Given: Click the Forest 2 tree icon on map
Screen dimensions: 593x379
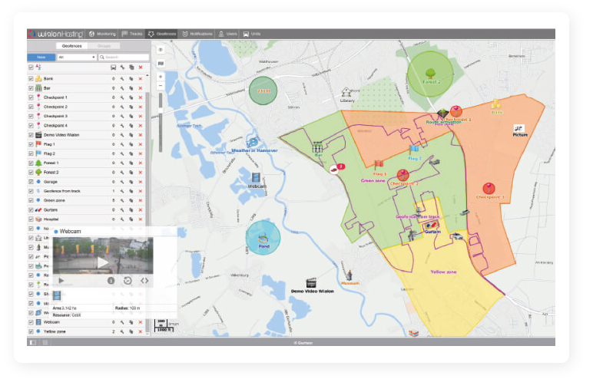Looking at the screenshot, I should [430, 73].
